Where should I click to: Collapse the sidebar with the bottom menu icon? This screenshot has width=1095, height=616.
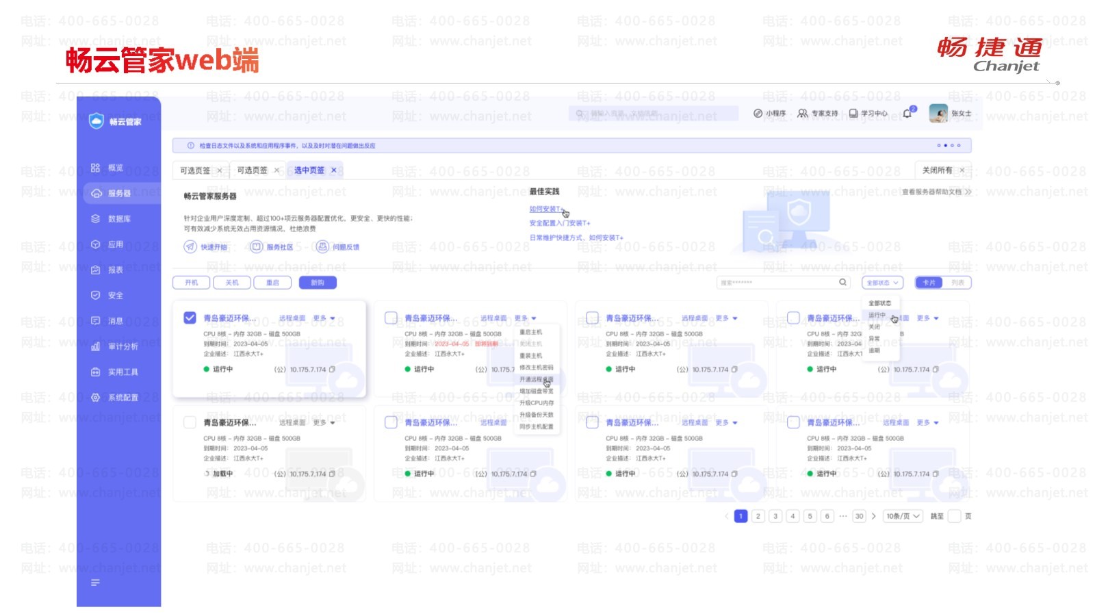click(95, 582)
